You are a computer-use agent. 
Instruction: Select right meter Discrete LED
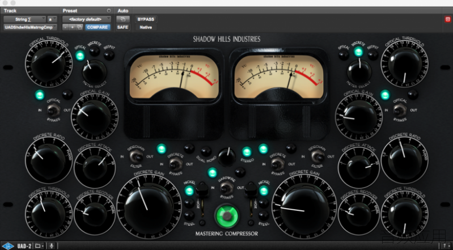[x=358, y=52]
